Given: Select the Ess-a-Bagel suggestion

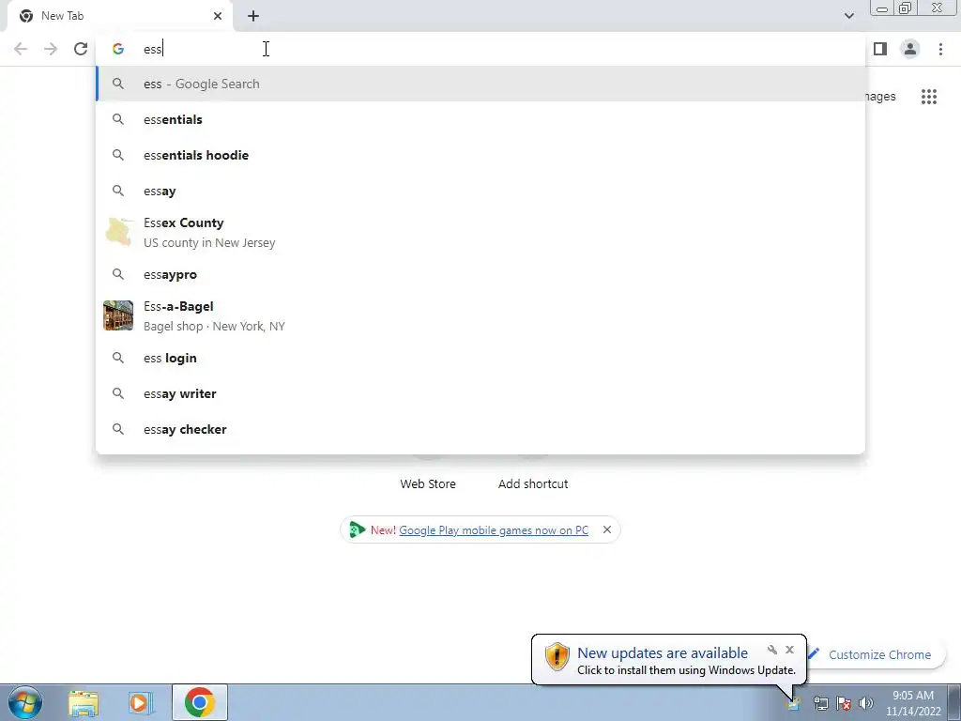Looking at the screenshot, I should coord(480,315).
